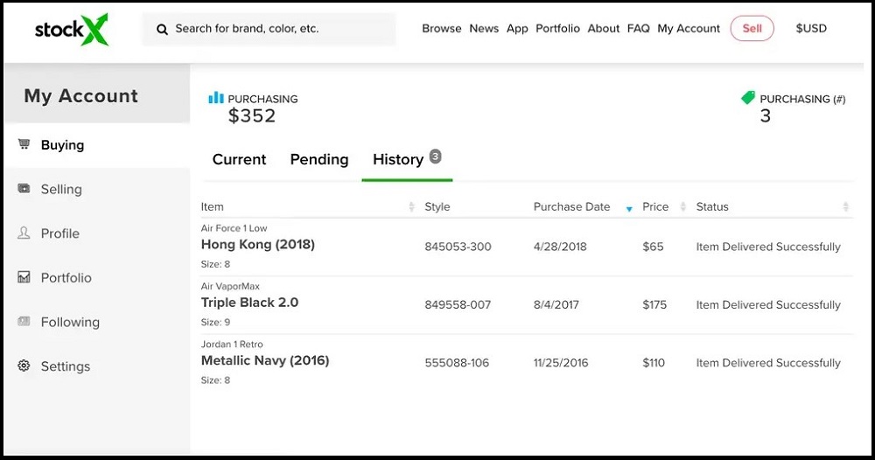Click the Air Force 1 Low label

pyautogui.click(x=234, y=228)
